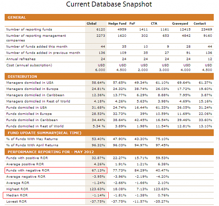Click Global cost USD 6,000

[x=100, y=68]
